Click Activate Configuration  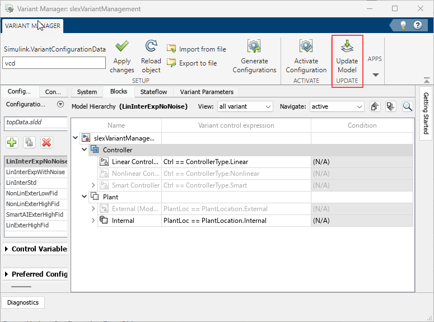tap(306, 57)
